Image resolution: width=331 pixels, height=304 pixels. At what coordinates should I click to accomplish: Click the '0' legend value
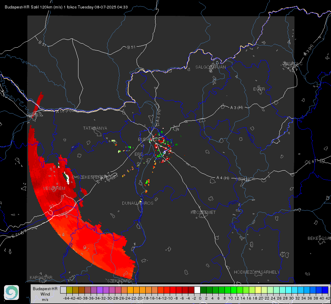pyautogui.click(x=200, y=298)
